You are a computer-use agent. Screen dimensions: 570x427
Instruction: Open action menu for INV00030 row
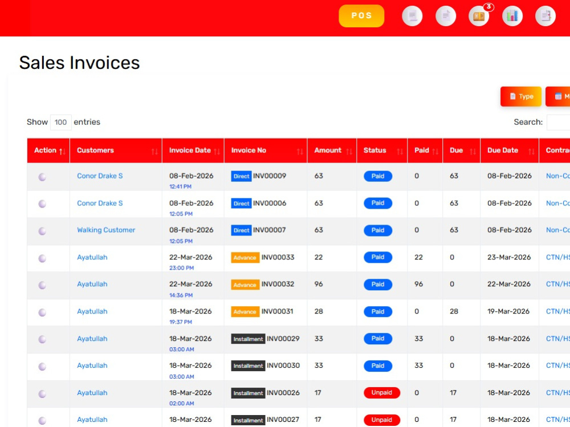pos(42,367)
